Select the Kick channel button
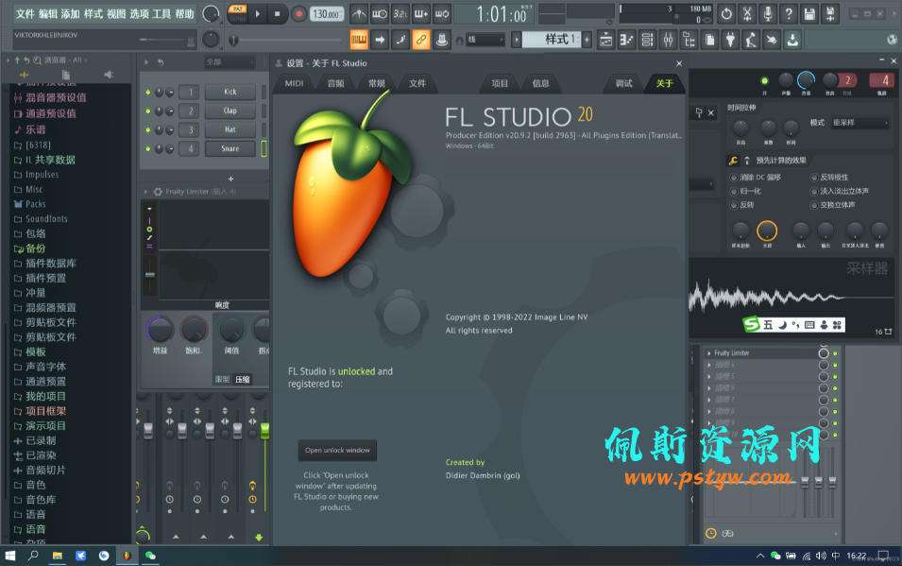Image resolution: width=902 pixels, height=566 pixels. click(x=230, y=92)
